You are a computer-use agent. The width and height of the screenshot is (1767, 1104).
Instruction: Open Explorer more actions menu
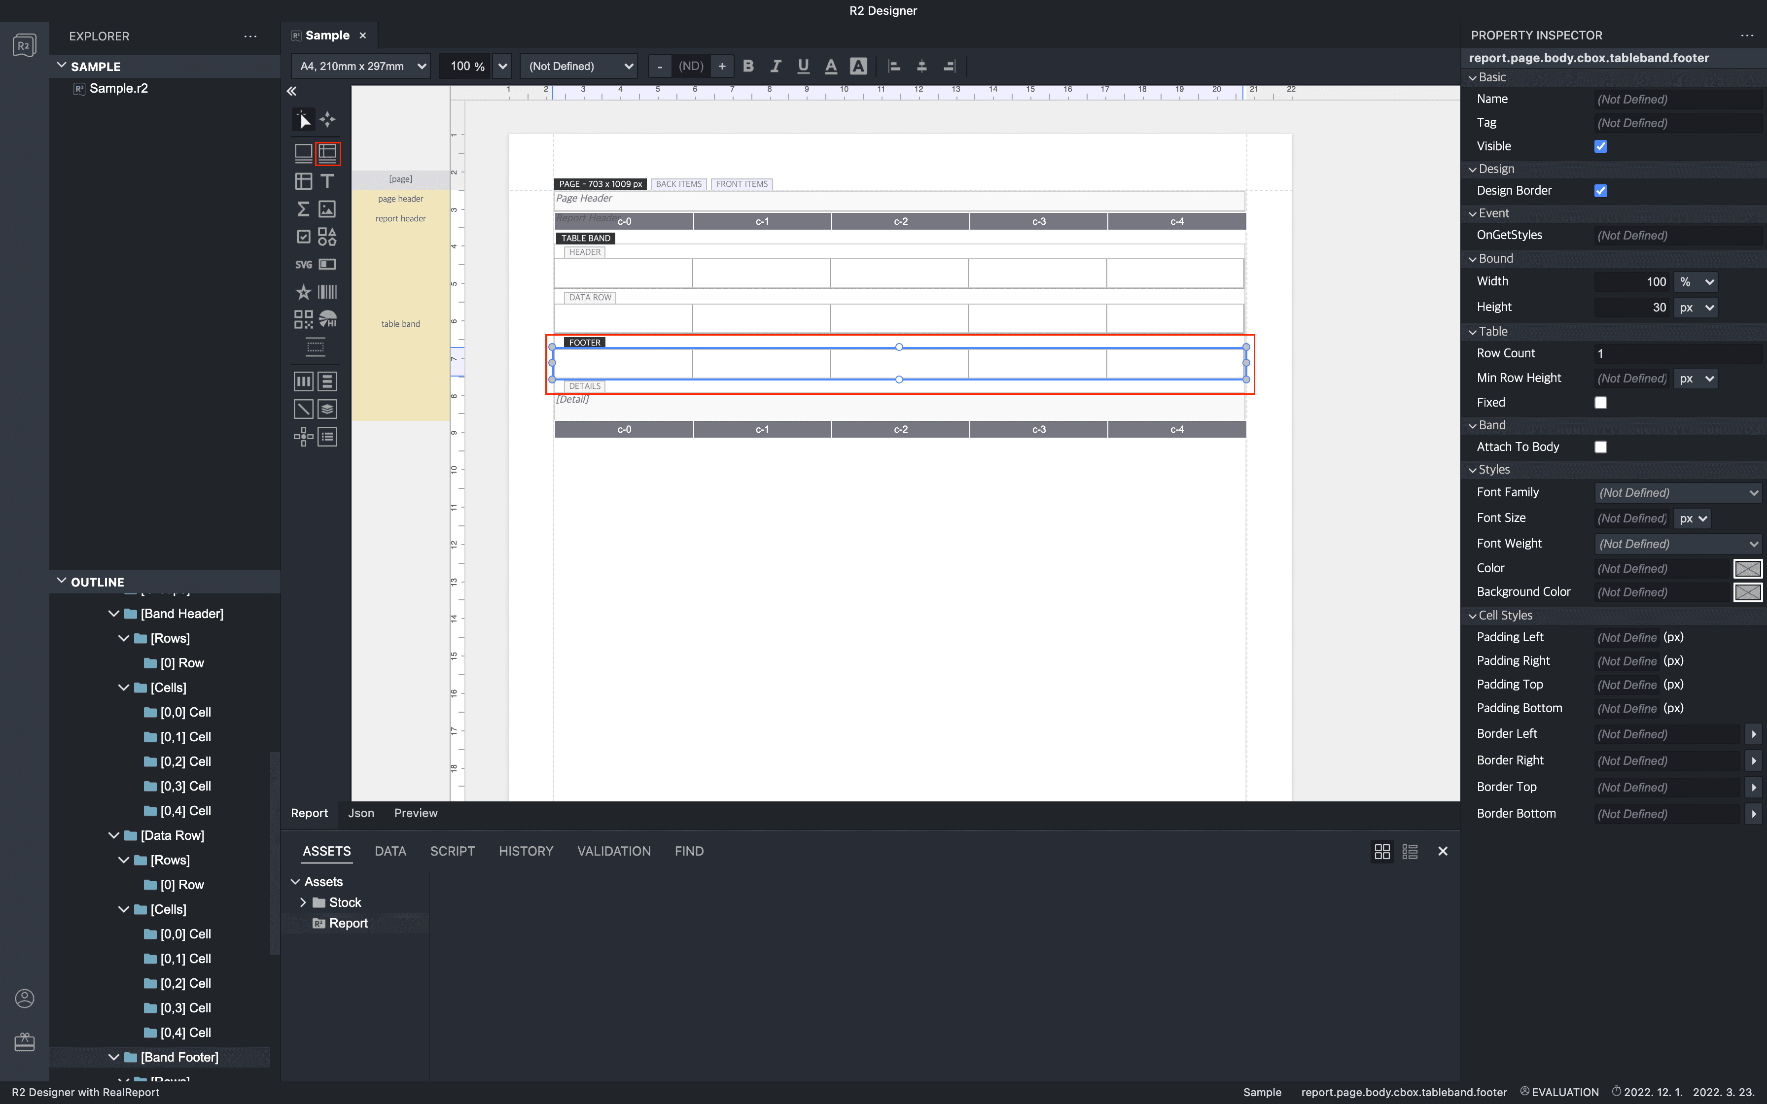(x=250, y=36)
